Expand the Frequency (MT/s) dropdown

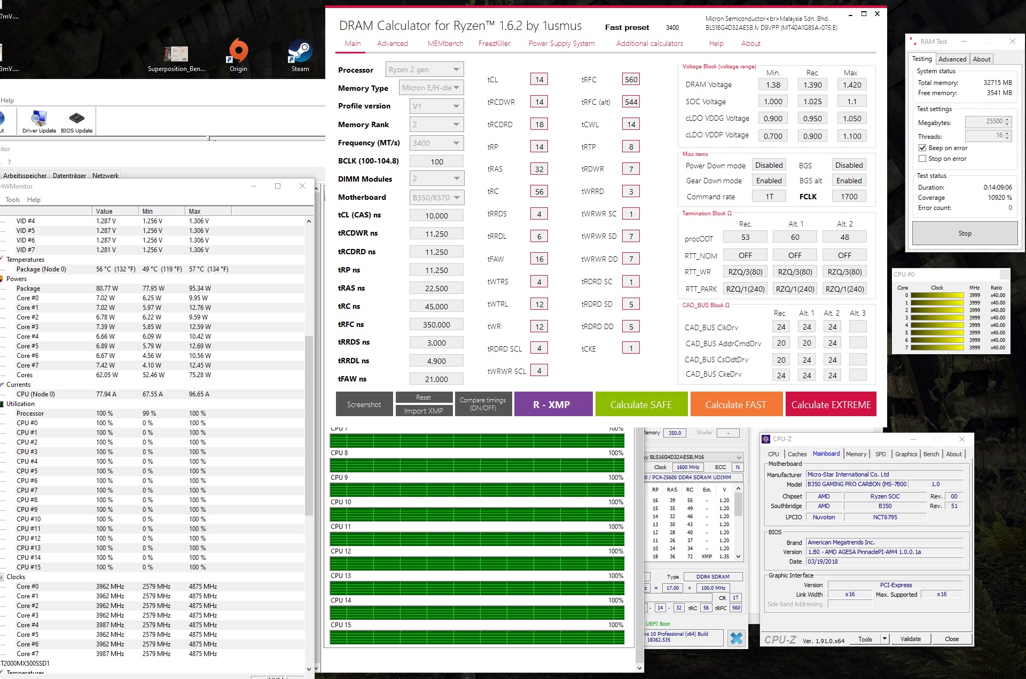tap(436, 143)
